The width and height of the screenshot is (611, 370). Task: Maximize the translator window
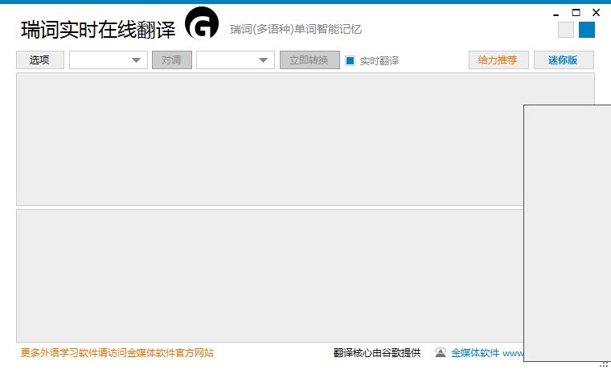pyautogui.click(x=576, y=13)
